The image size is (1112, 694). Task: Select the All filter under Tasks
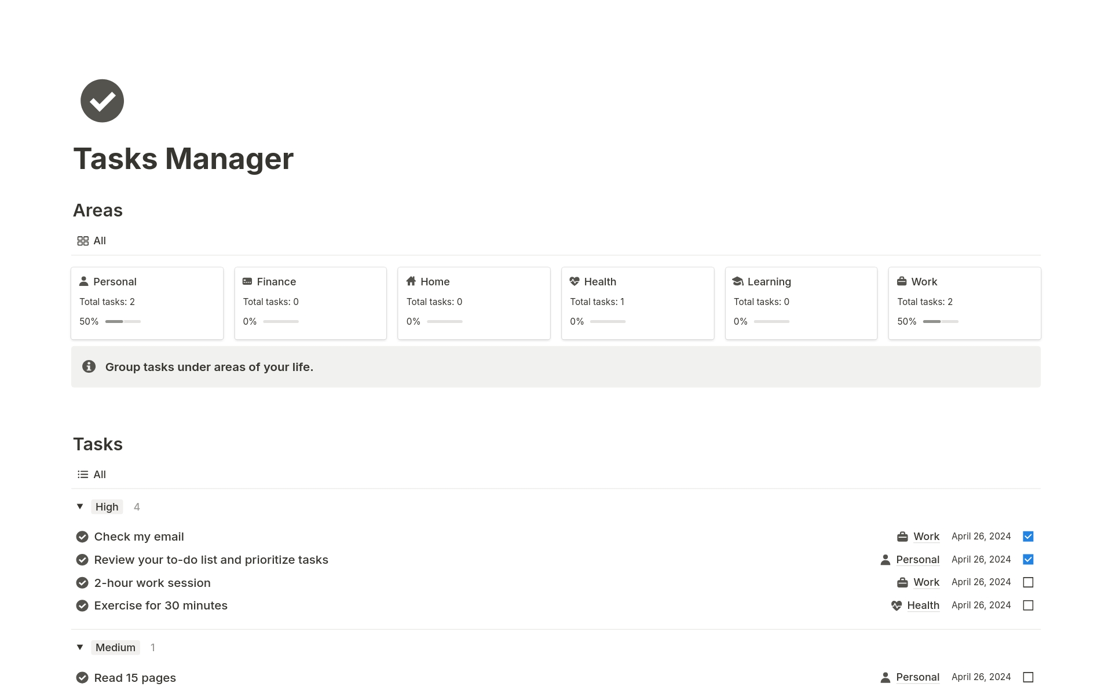click(99, 474)
